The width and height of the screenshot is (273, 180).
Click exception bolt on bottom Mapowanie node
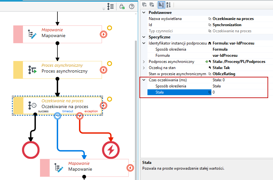(x=130, y=168)
